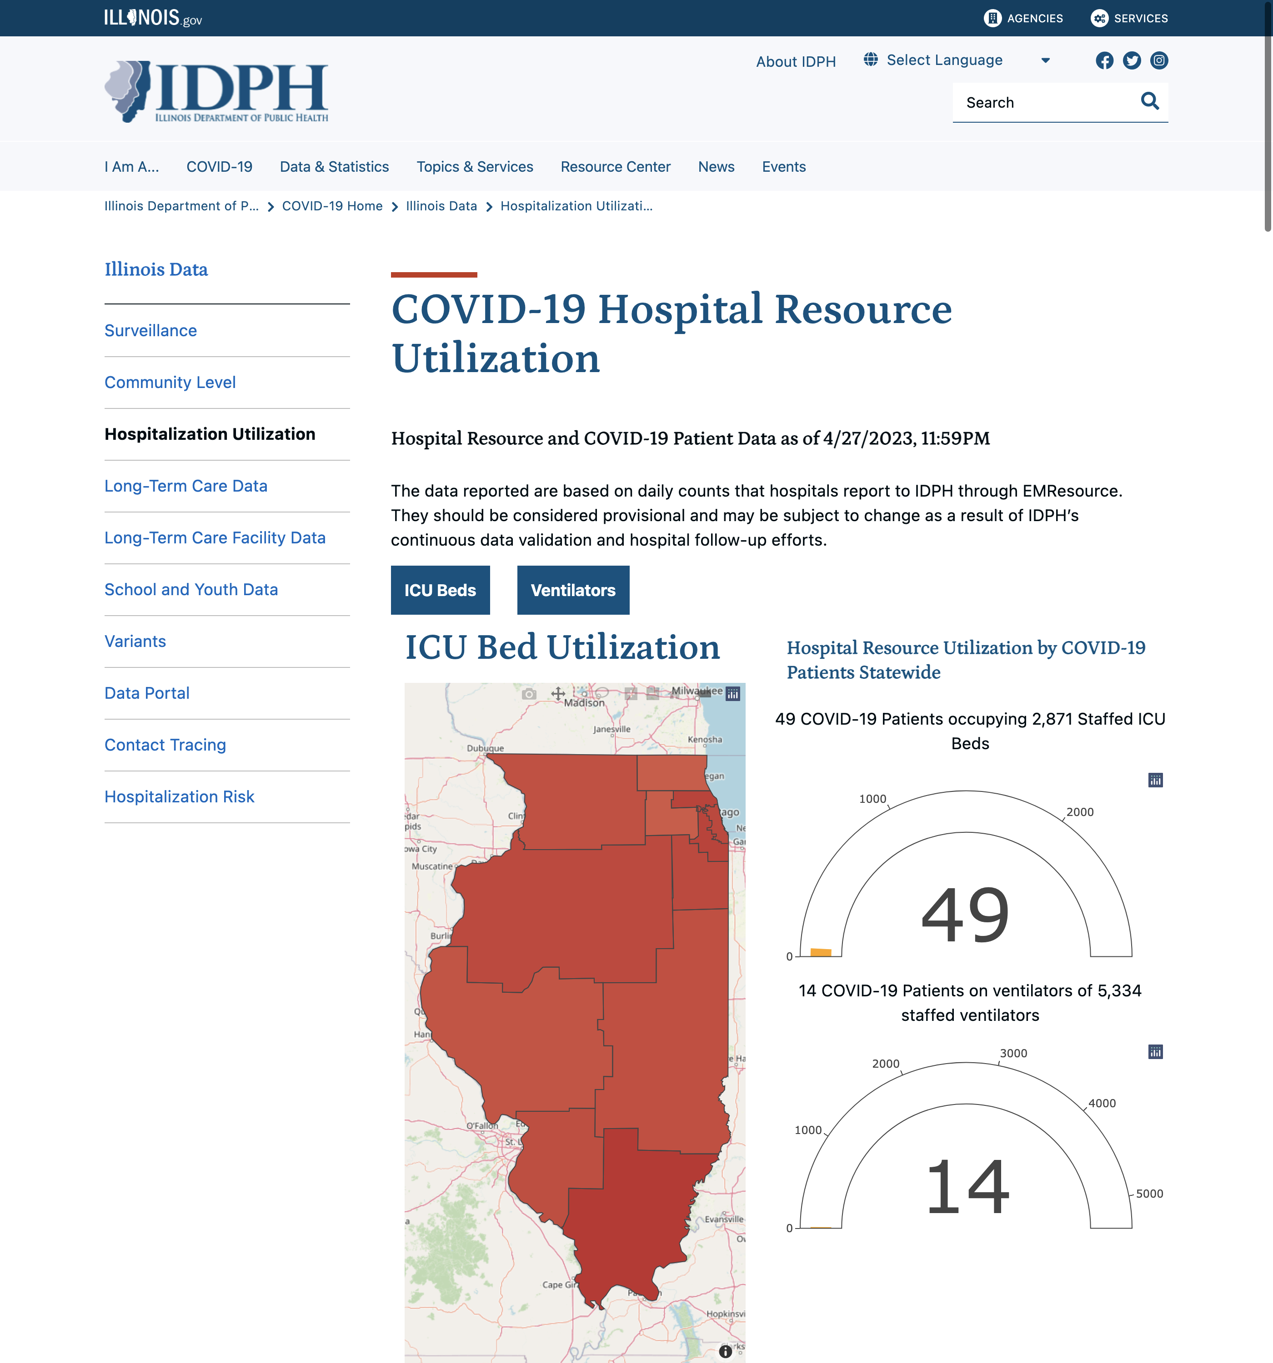The width and height of the screenshot is (1273, 1363).
Task: Click map attribution info icon
Action: [x=725, y=1351]
